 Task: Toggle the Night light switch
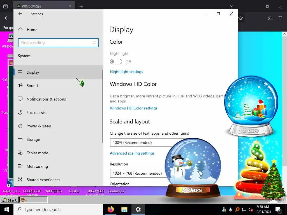click(x=116, y=62)
